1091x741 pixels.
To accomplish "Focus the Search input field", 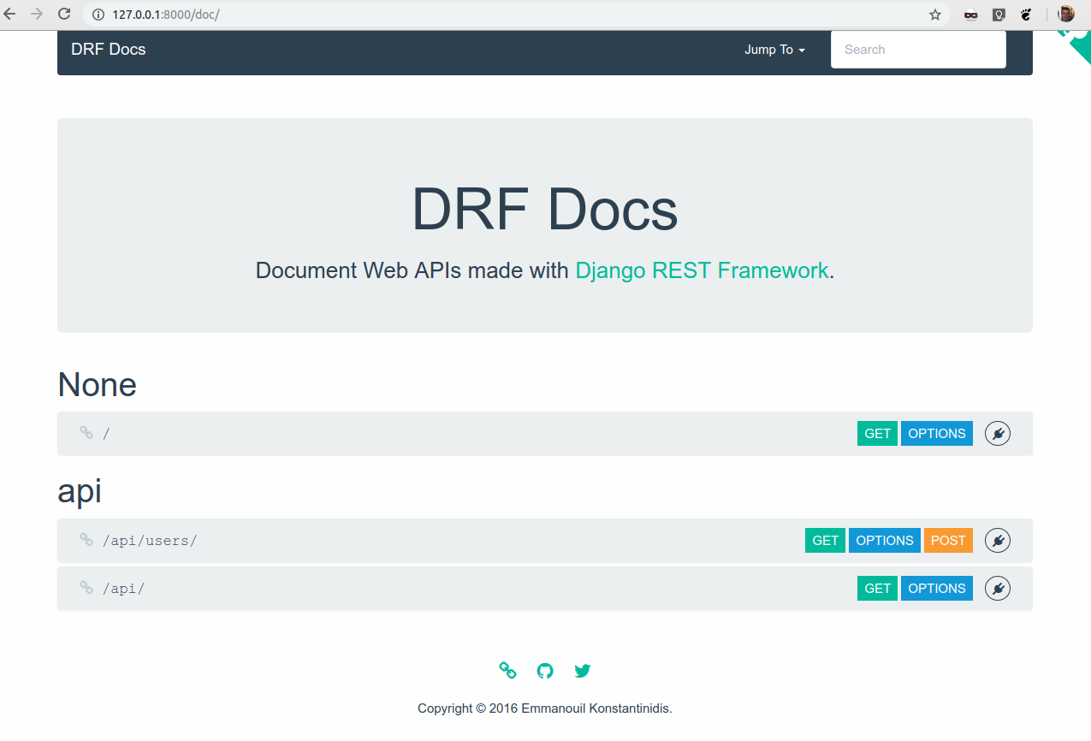I will (x=918, y=50).
